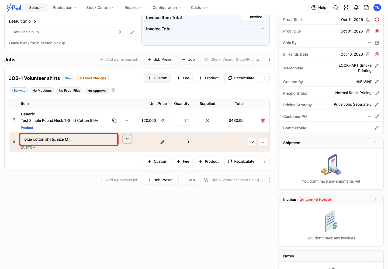Add a Fee from bottom job toolbar

coord(183,161)
